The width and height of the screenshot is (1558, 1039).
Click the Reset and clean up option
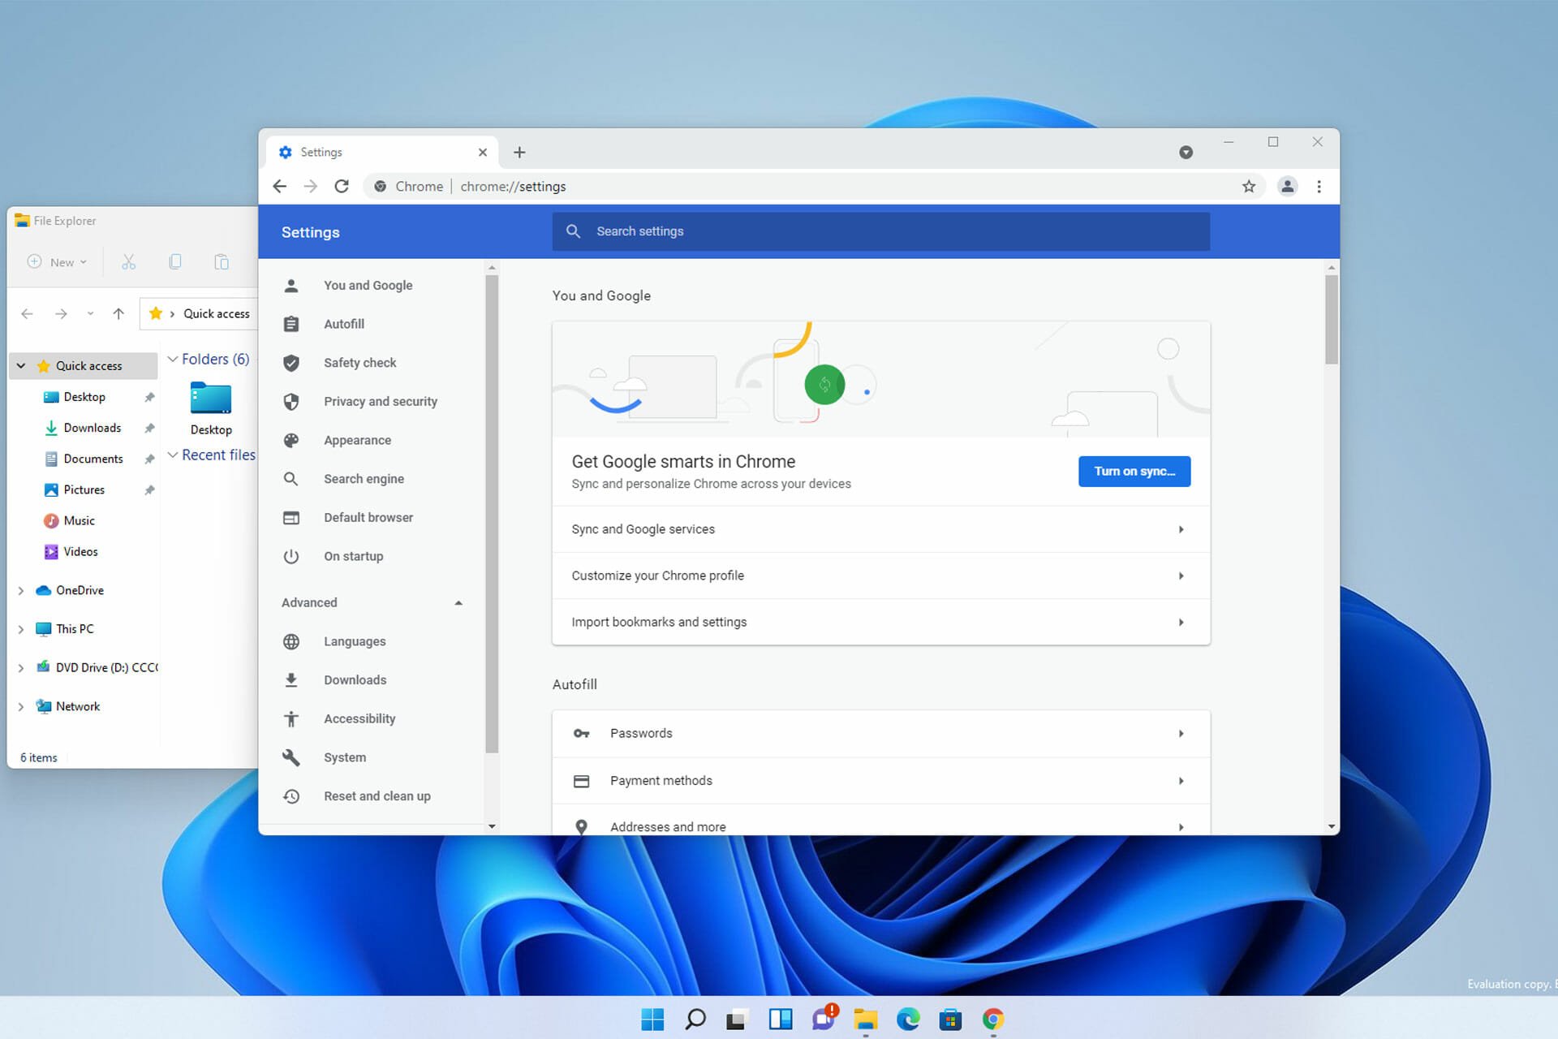[x=377, y=795]
